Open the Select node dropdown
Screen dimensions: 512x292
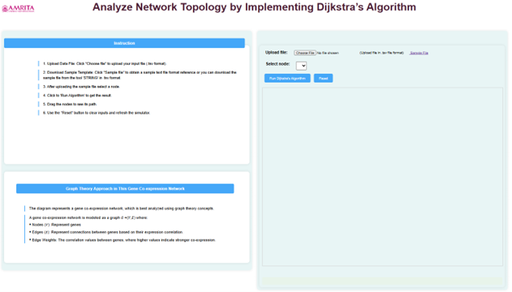coord(301,66)
